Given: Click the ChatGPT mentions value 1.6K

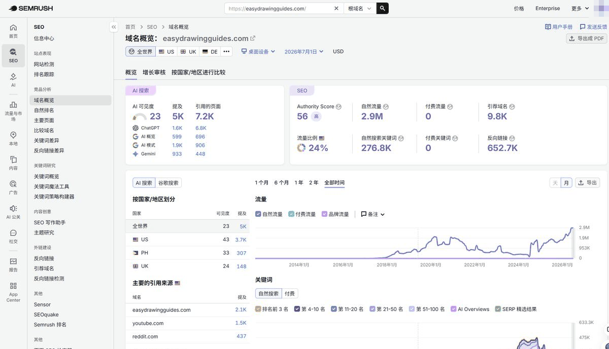Looking at the screenshot, I should tap(177, 128).
